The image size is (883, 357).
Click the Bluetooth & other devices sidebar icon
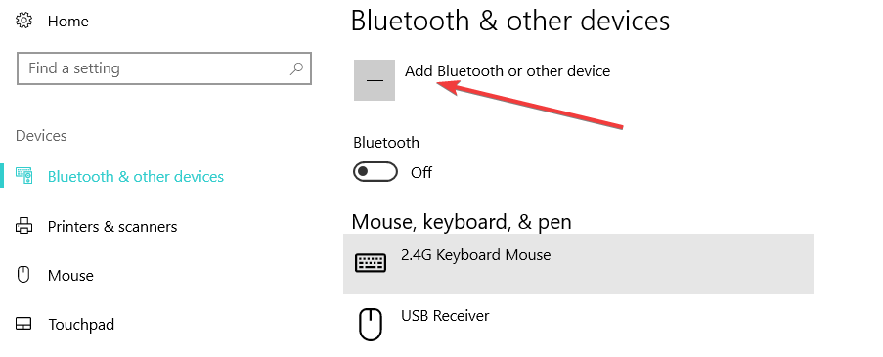[x=24, y=176]
